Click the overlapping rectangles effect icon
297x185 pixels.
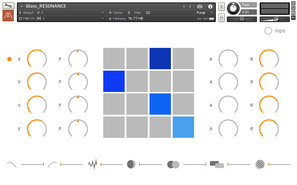217,164
